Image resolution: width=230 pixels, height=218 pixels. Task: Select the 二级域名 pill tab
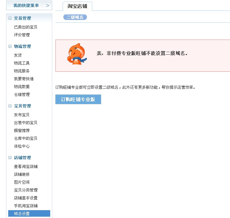pos(75,17)
